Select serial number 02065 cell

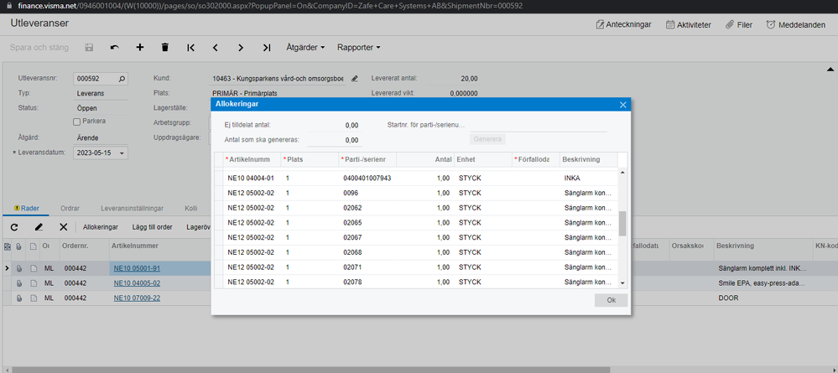[367, 223]
